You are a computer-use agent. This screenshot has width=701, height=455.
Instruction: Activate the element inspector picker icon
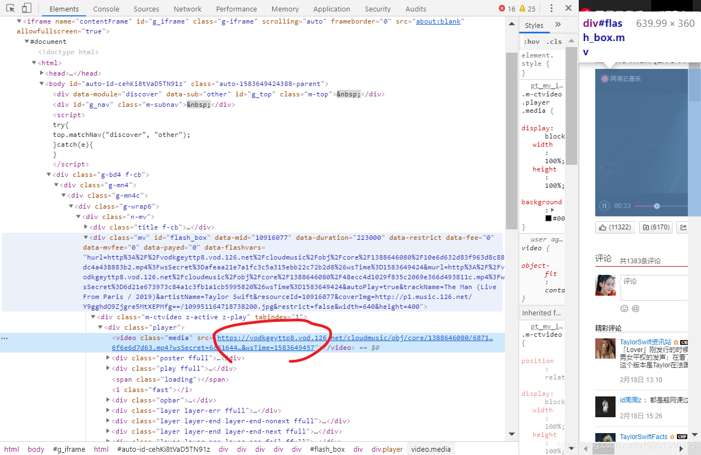point(10,9)
